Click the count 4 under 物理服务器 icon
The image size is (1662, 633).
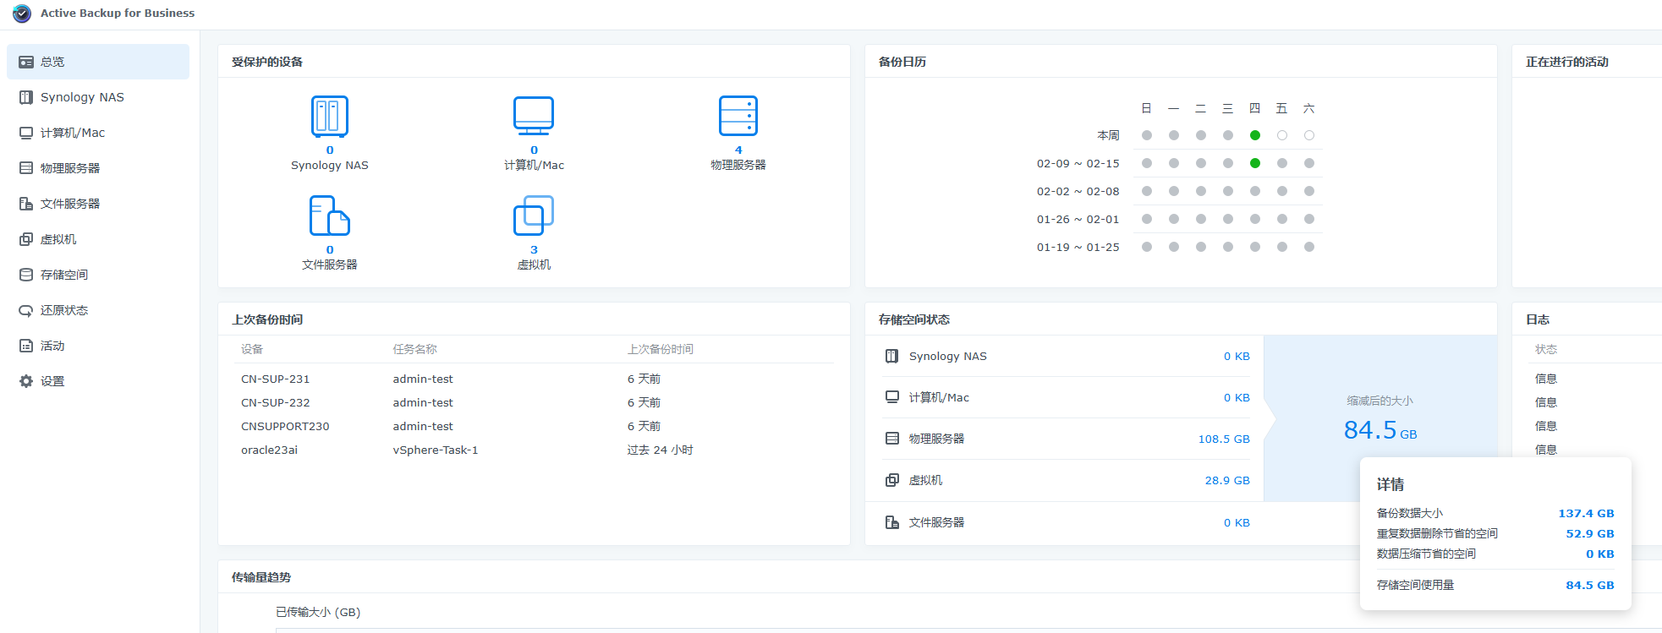coord(738,150)
